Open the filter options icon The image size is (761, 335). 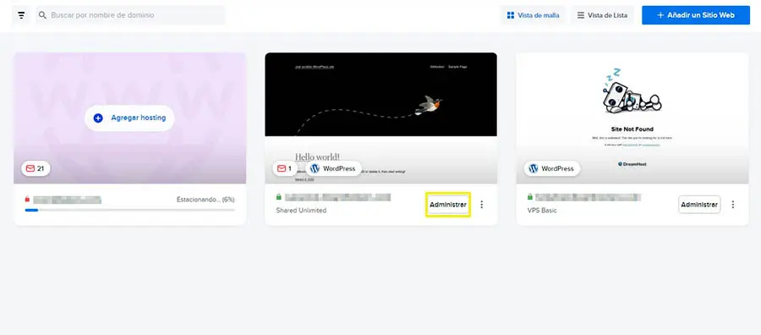pos(21,15)
